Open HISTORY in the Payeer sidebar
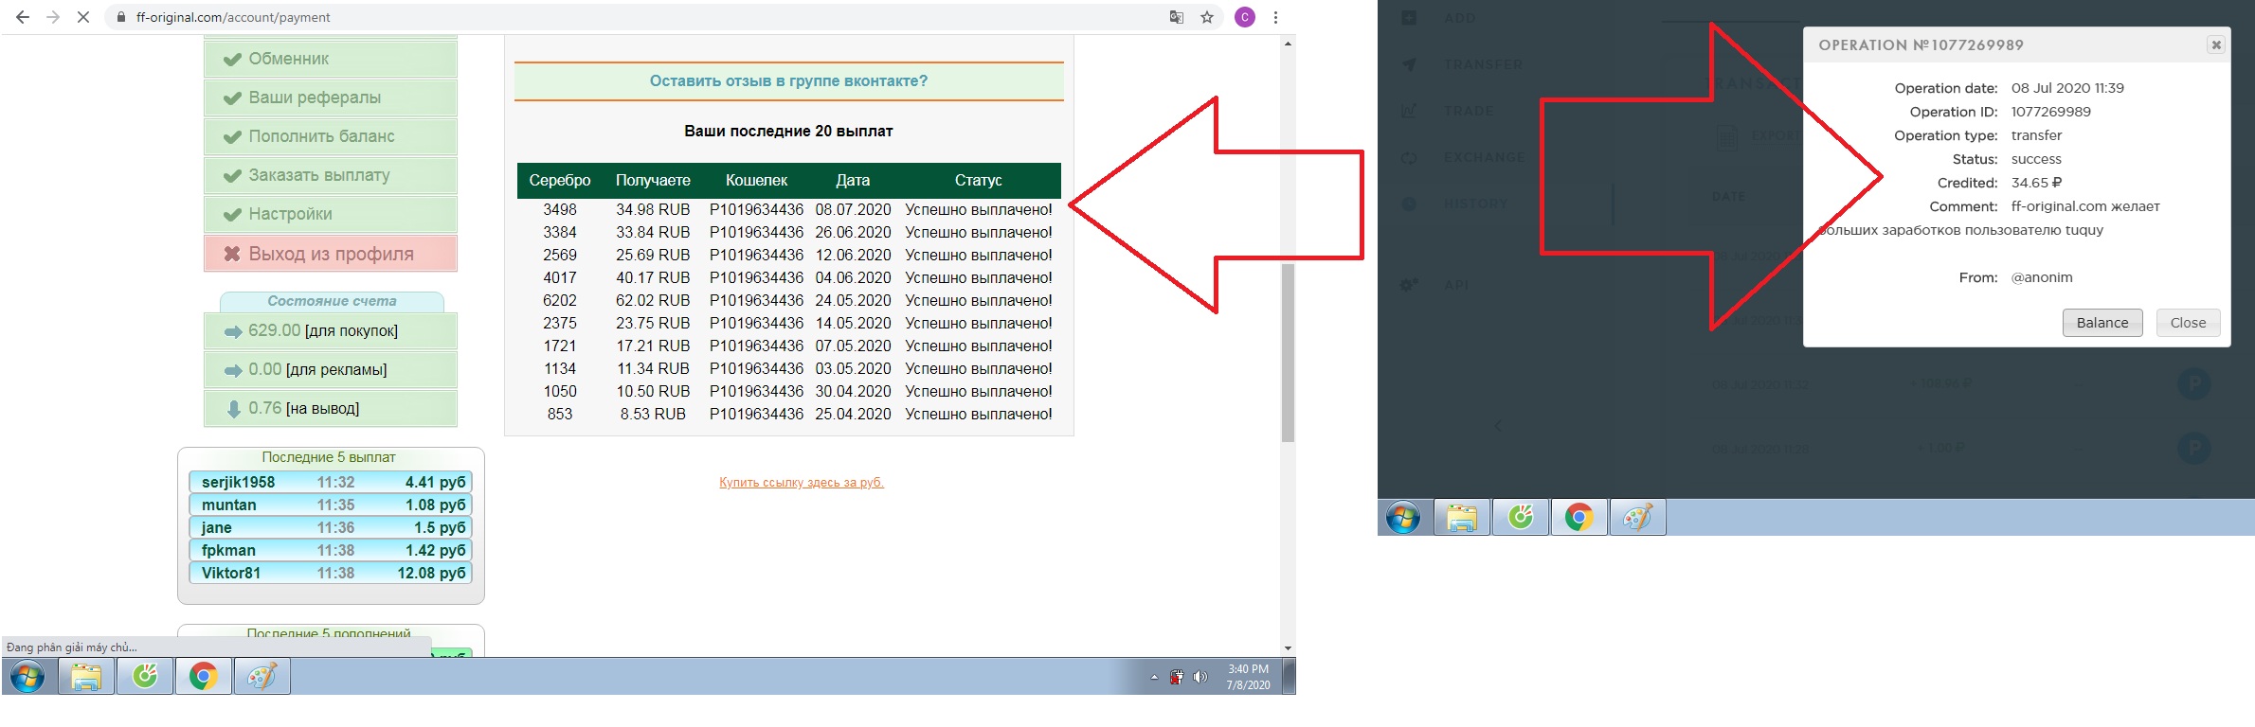This screenshot has height=727, width=2255. 1475,204
